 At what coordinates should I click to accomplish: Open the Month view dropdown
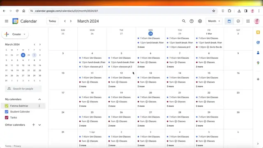click(x=214, y=21)
